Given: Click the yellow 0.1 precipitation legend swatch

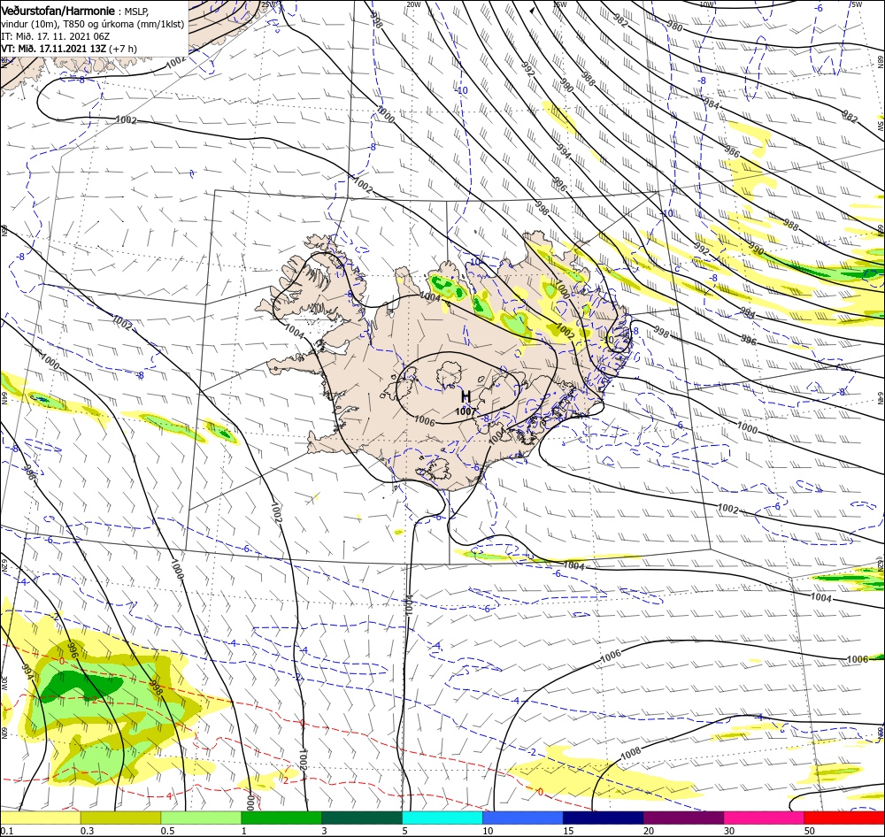Looking at the screenshot, I should pyautogui.click(x=40, y=818).
